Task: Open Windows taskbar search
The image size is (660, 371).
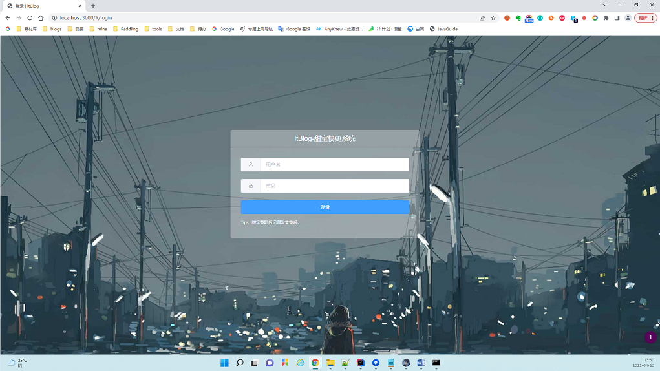Action: (x=240, y=363)
